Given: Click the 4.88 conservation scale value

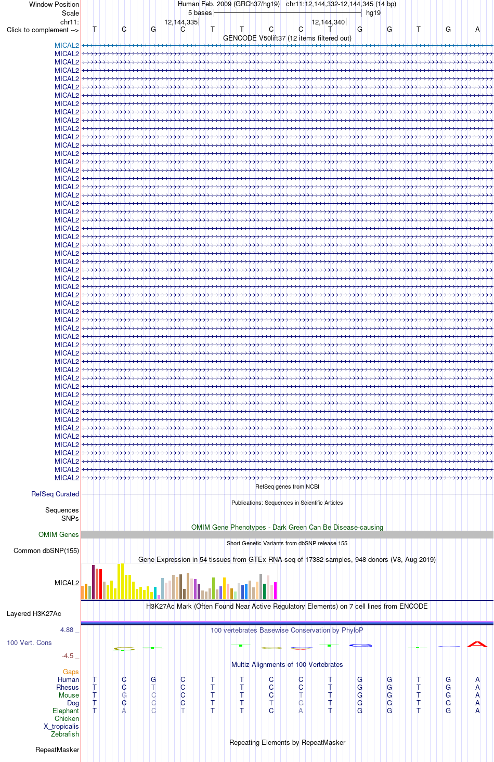Looking at the screenshot, I should tap(67, 629).
